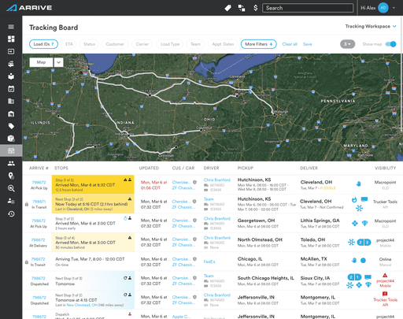Viewport: 403px width, 319px height.
Task: Sort by the Updated column header
Action: tap(149, 168)
